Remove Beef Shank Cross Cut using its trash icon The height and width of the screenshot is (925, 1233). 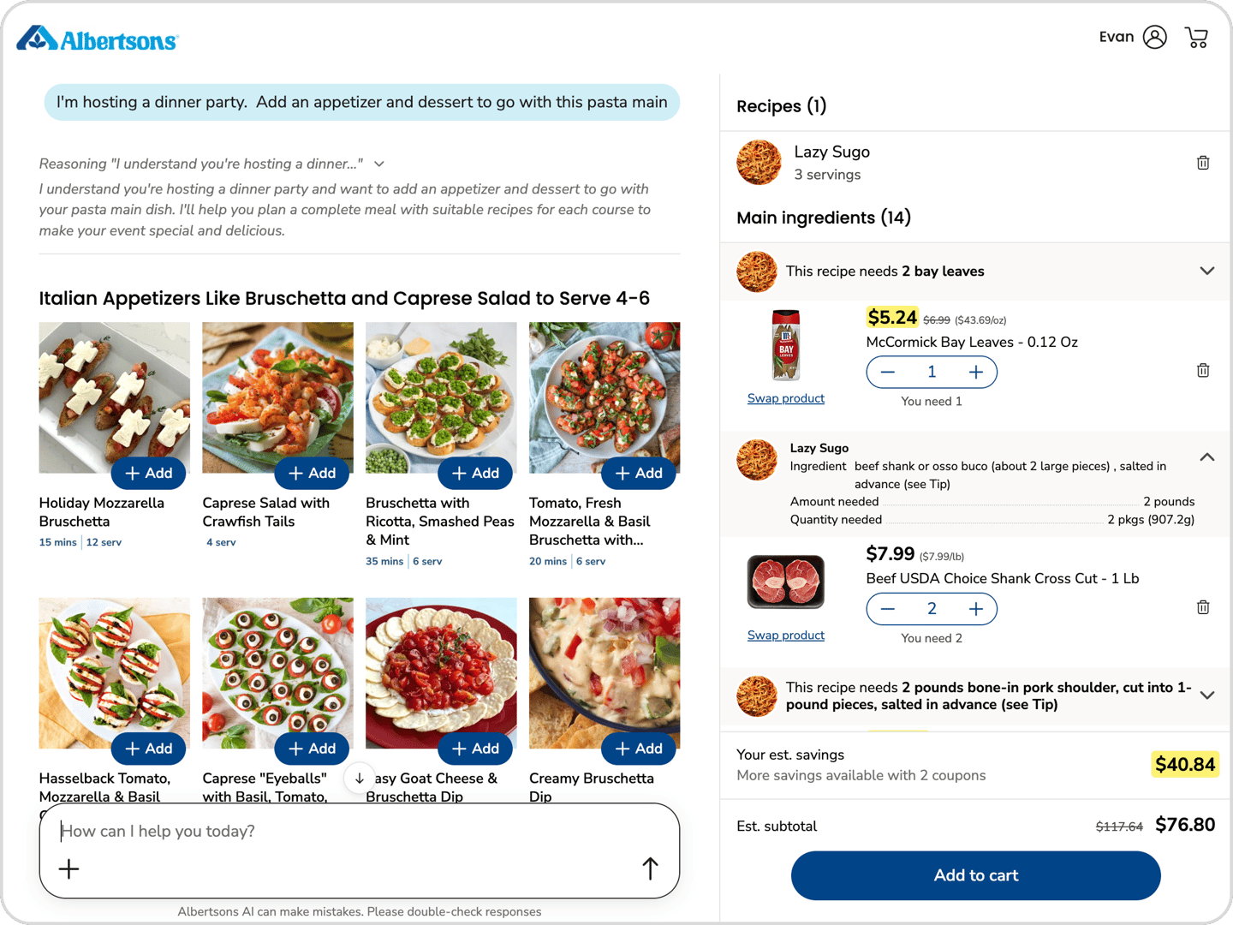coord(1202,606)
